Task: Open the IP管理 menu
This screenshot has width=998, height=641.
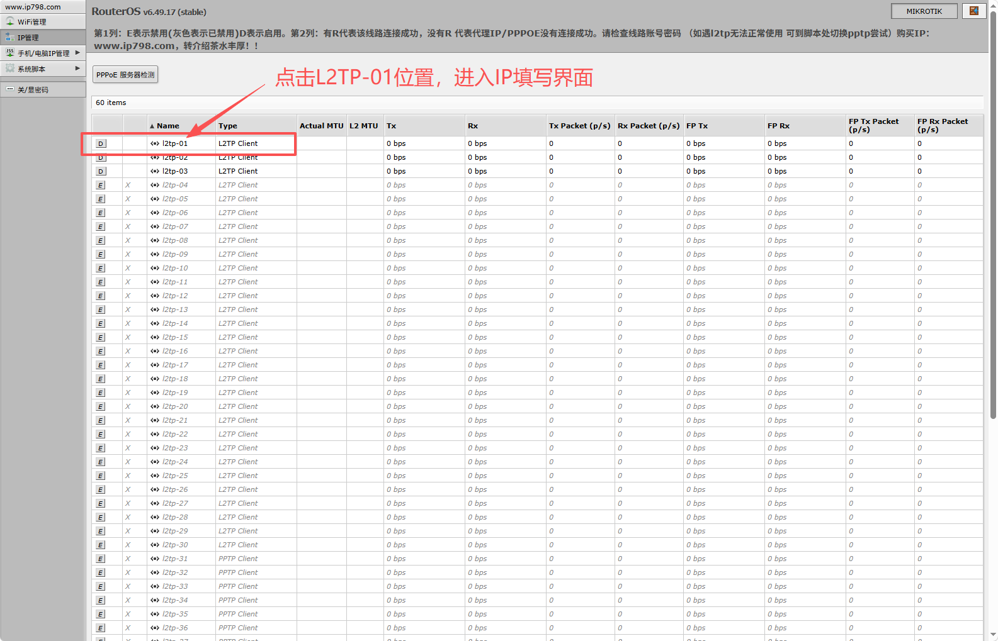Action: 43,37
